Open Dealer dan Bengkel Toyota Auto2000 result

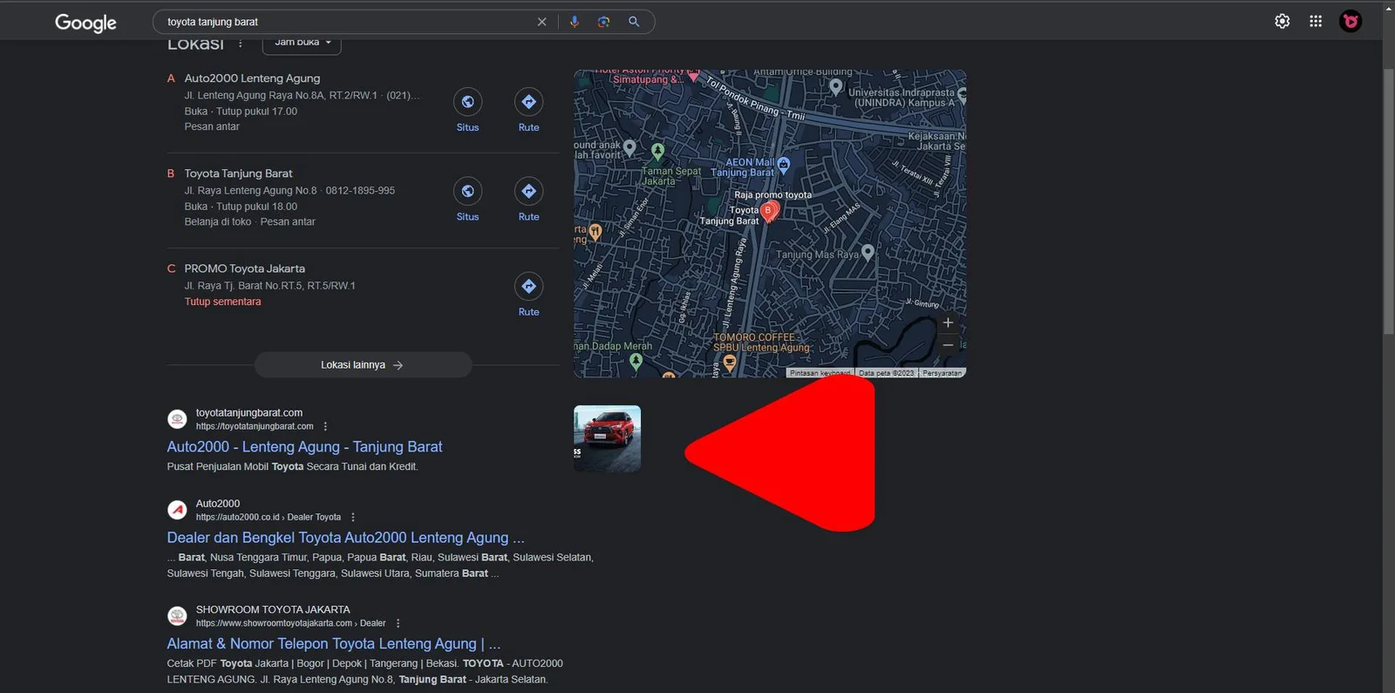click(x=345, y=538)
